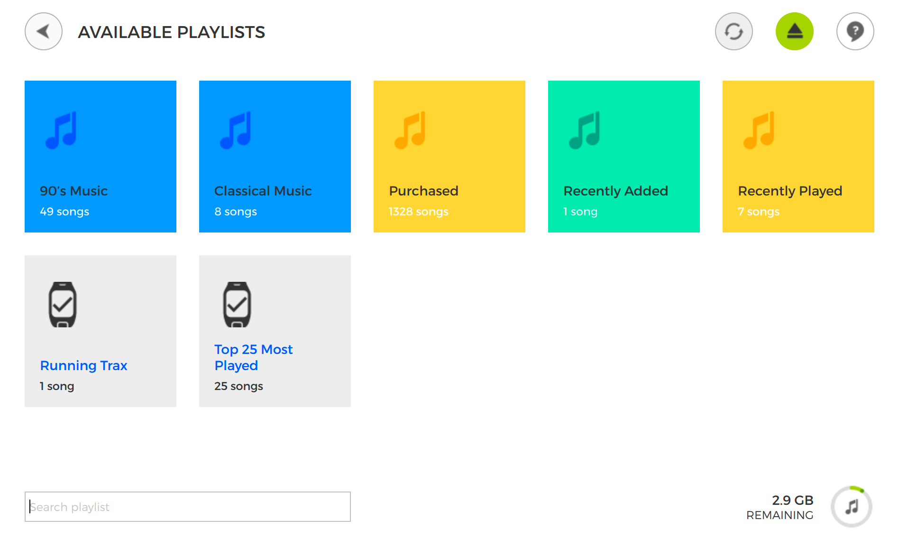Open the Running Trax playlist link
899x538 pixels.
click(83, 365)
